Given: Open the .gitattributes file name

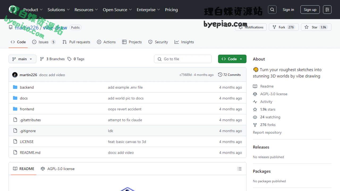Looking at the screenshot, I should pyautogui.click(x=30, y=120).
